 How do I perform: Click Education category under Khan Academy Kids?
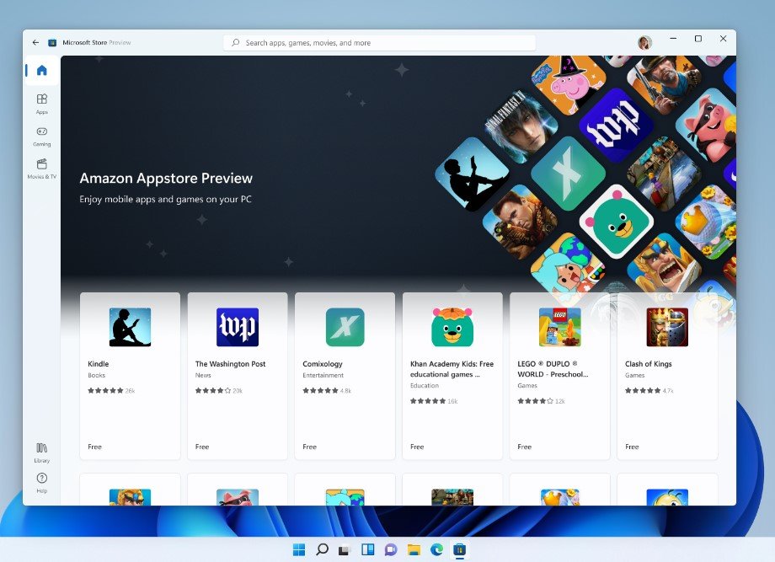point(425,386)
